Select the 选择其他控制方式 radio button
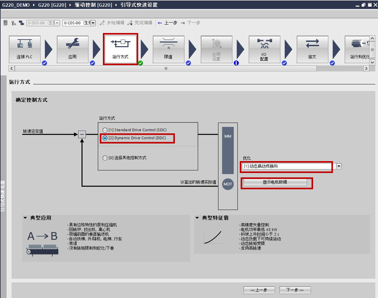Image resolution: width=378 pixels, height=298 pixels. [105, 158]
